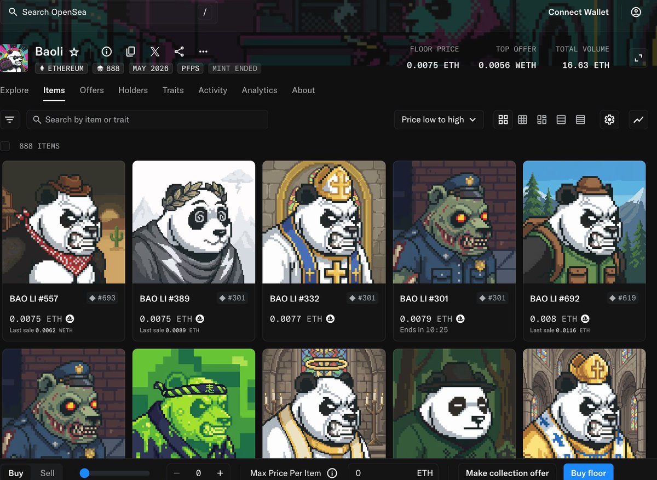
Task: Open the Activity tab
Action: pyautogui.click(x=212, y=90)
